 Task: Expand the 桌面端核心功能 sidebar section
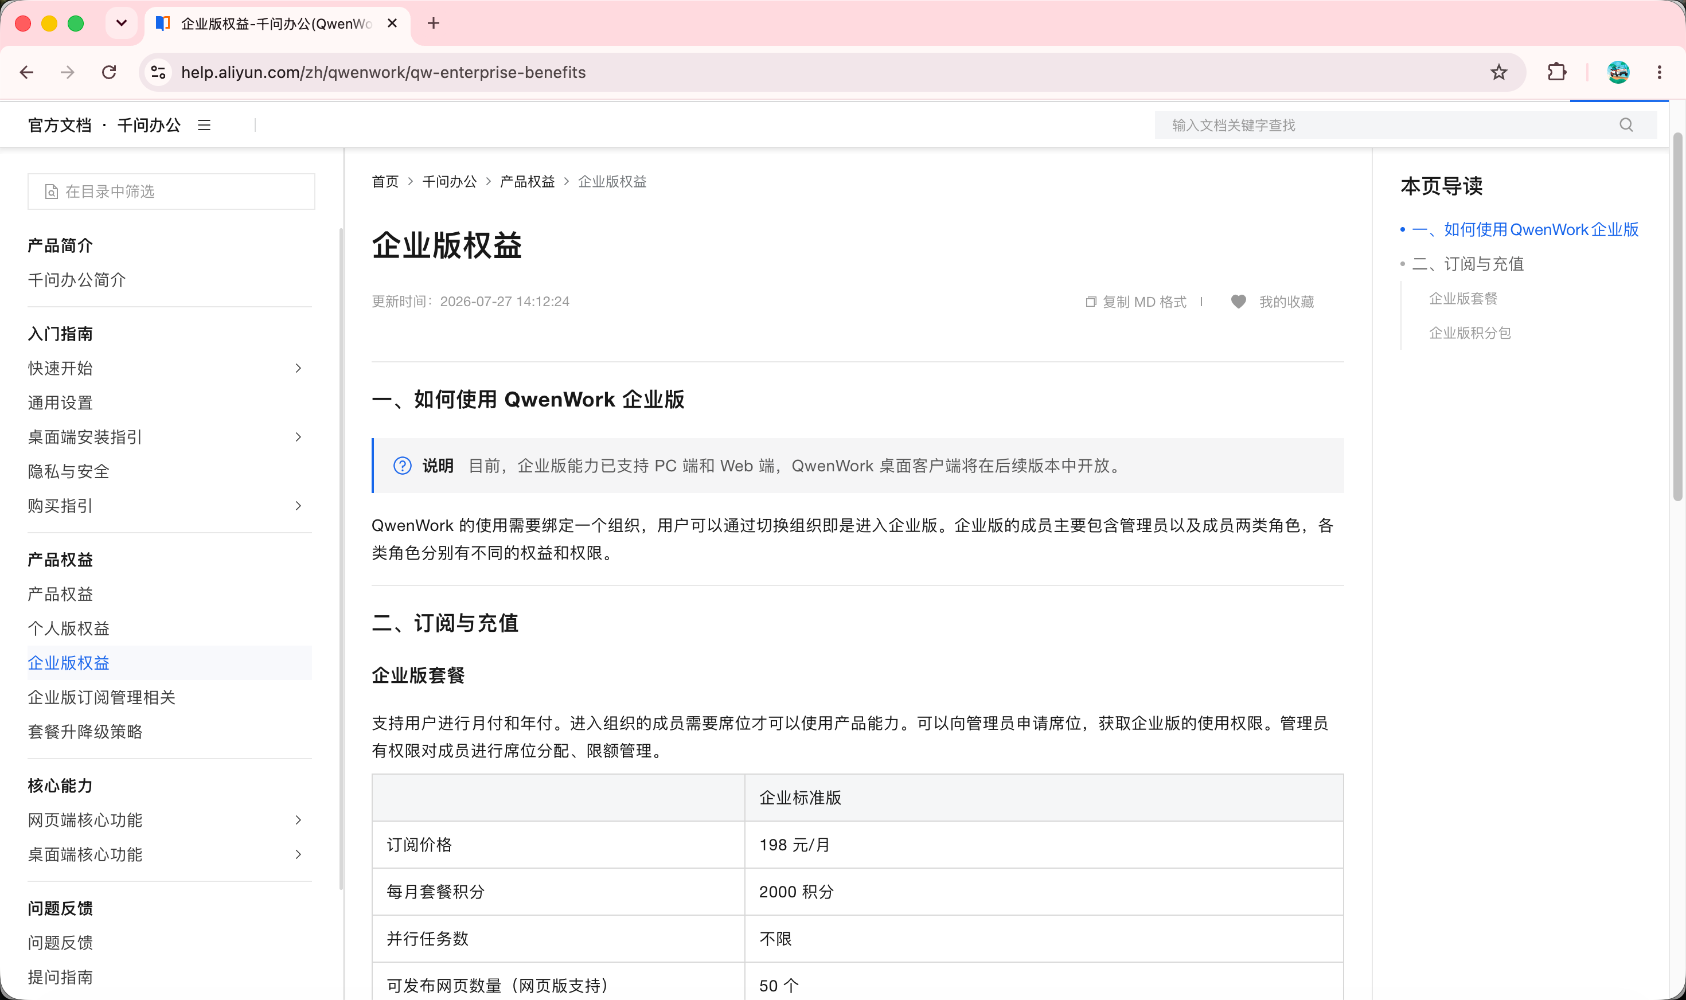pos(299,854)
